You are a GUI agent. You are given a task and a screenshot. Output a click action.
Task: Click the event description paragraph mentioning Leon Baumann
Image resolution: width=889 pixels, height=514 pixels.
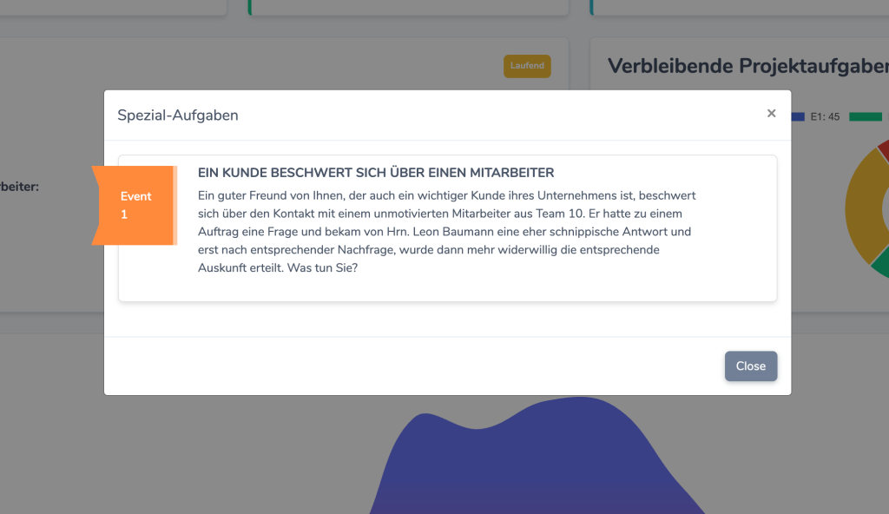(x=447, y=232)
